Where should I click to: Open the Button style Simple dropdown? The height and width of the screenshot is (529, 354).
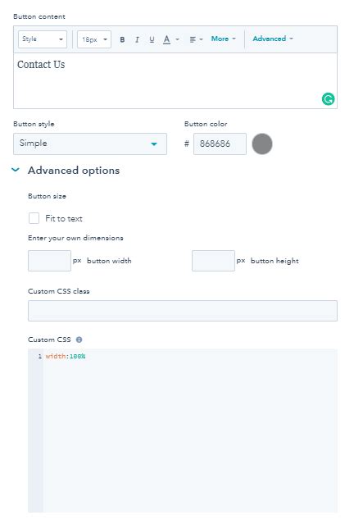point(90,144)
